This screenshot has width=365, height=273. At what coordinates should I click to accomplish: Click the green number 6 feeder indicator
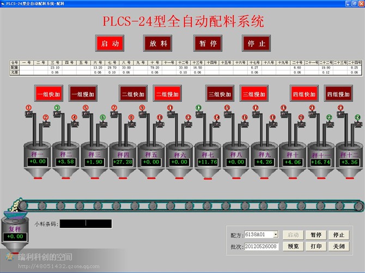(102, 117)
